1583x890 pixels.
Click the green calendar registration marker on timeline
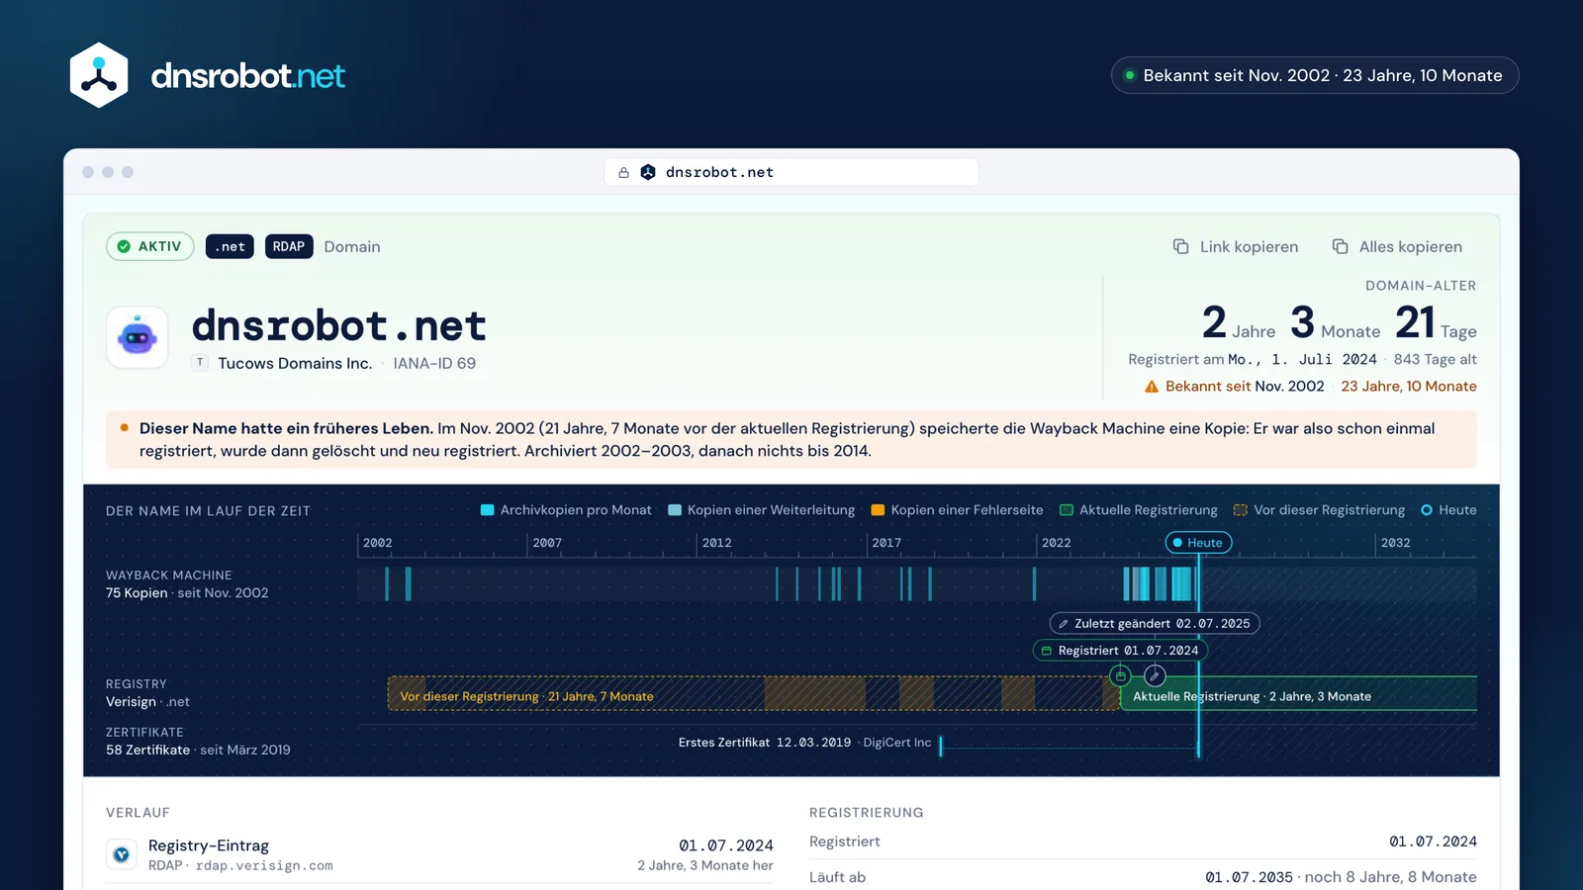point(1120,675)
